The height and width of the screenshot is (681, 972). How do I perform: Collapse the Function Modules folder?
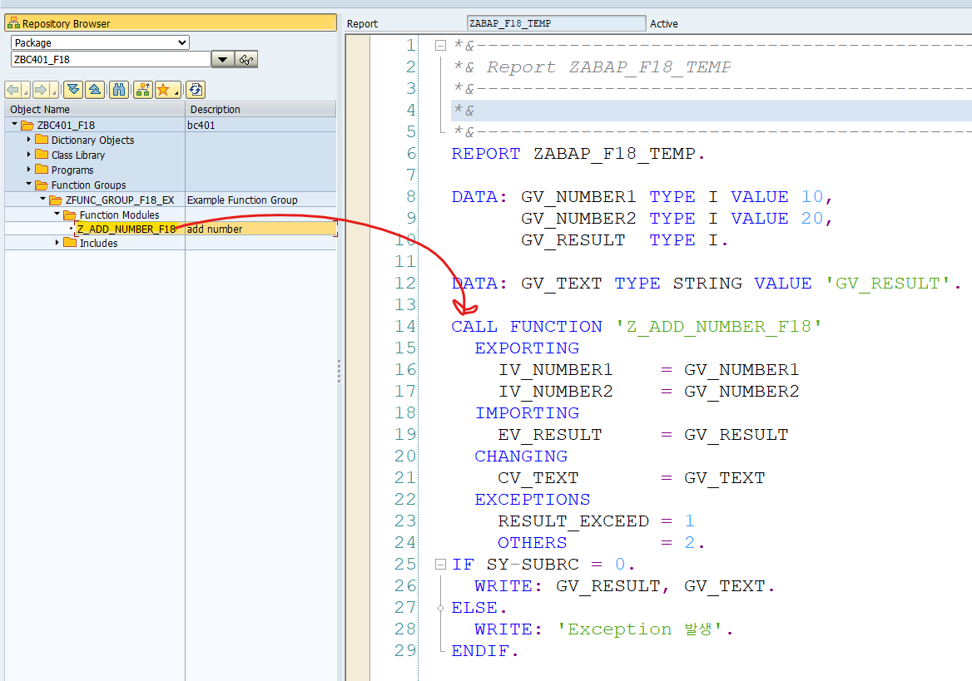click(57, 214)
